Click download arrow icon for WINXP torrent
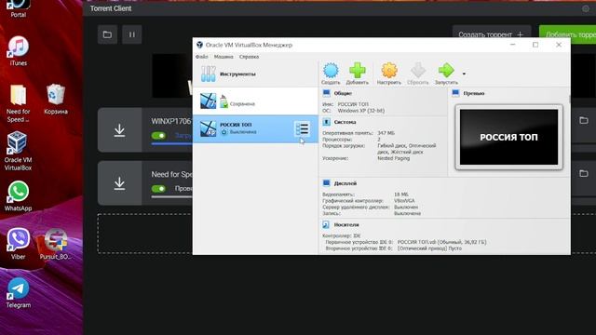This screenshot has width=596, height=335. pyautogui.click(x=119, y=130)
